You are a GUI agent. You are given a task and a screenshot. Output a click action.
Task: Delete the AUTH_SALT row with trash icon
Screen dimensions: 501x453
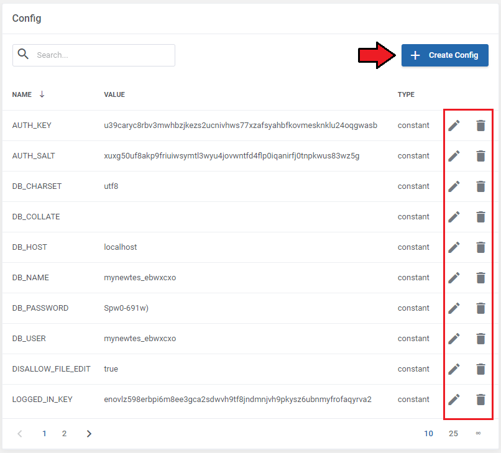[480, 156]
